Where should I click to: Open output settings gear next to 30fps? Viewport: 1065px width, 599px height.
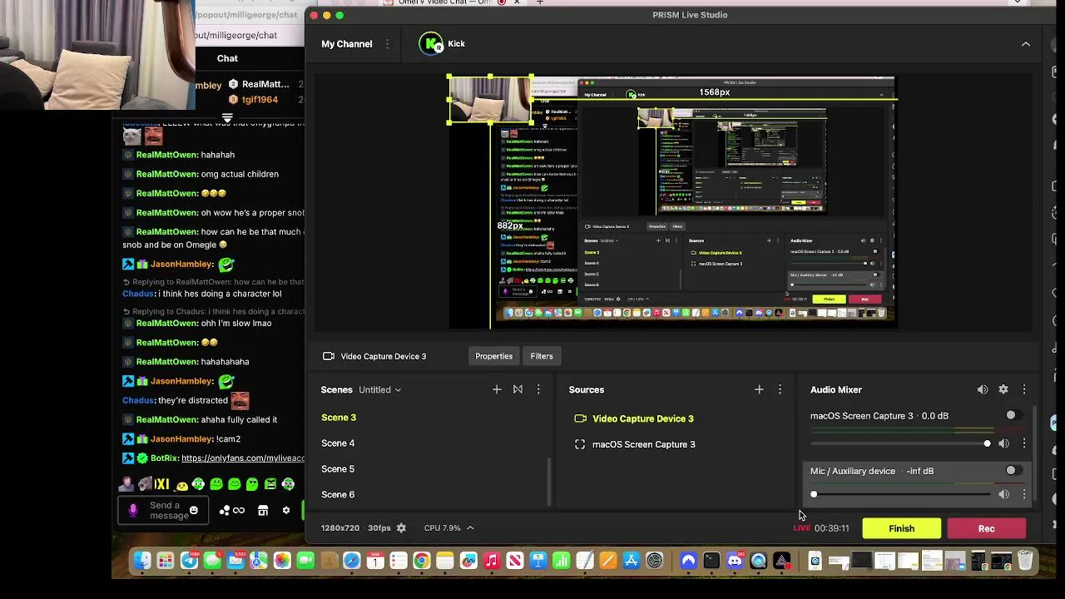[401, 528]
